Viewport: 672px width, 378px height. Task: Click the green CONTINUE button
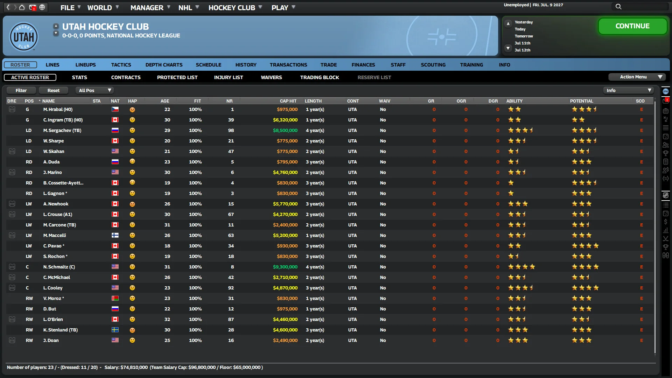(x=632, y=26)
